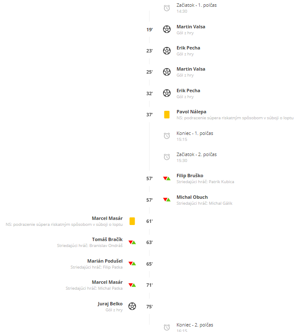Open player name Martin Valsa at 19'
The width and height of the screenshot is (302, 332).
point(191,27)
